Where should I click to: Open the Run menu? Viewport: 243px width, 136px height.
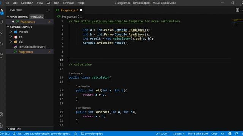[57, 3]
